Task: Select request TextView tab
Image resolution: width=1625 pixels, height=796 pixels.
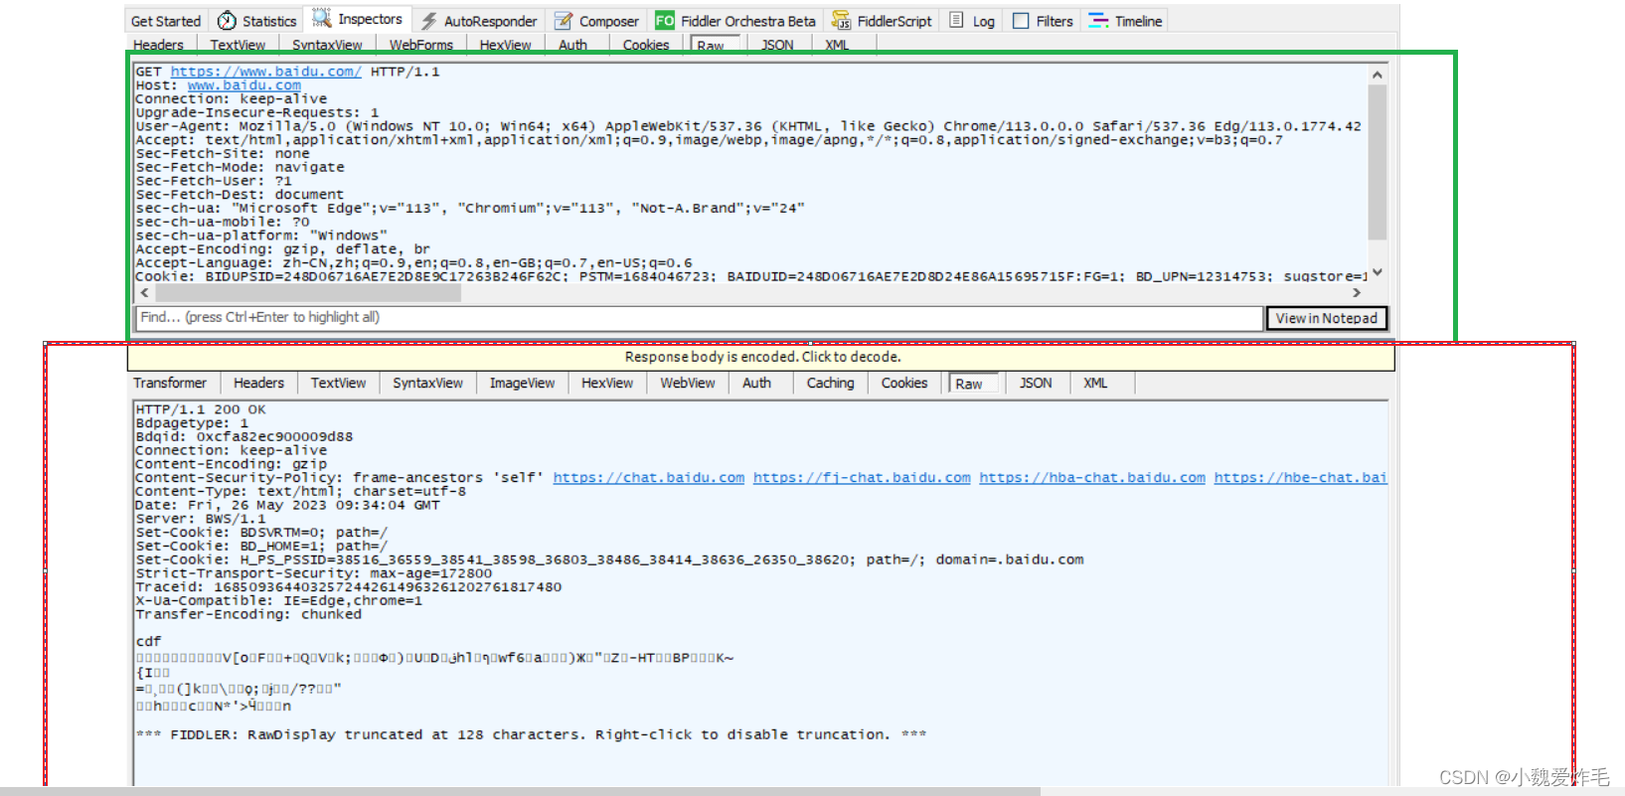Action: pos(238,45)
